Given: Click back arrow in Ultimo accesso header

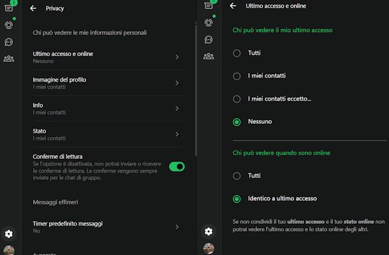Looking at the screenshot, I should pyautogui.click(x=233, y=6).
